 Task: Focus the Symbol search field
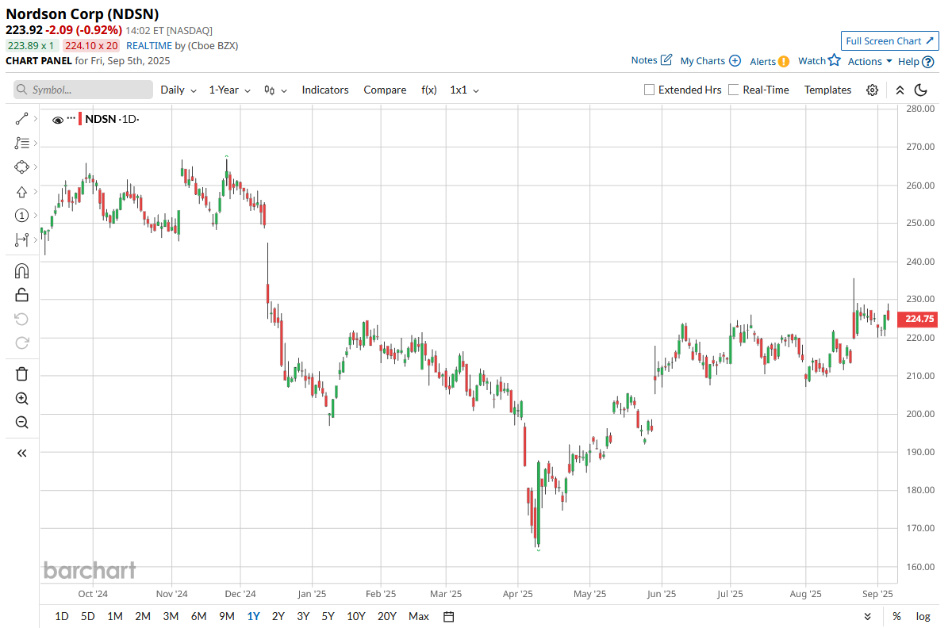[x=83, y=90]
